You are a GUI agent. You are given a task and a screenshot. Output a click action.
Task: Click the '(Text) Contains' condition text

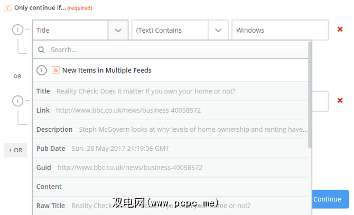pos(159,30)
